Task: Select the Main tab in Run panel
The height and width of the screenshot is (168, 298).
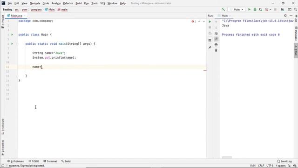Action: click(x=224, y=15)
